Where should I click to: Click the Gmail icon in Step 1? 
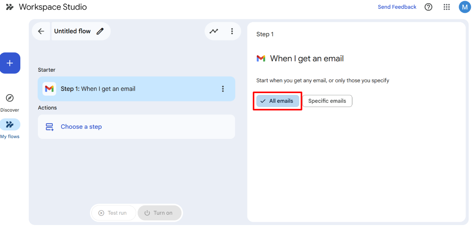(x=49, y=89)
